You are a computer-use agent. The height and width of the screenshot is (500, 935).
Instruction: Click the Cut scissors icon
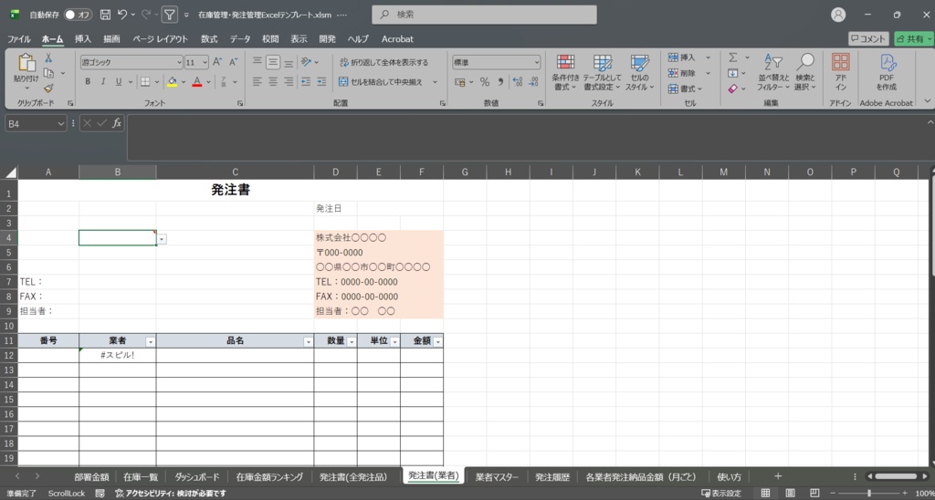point(49,58)
